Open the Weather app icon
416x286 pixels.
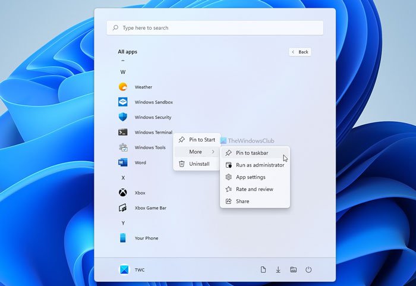click(x=123, y=87)
